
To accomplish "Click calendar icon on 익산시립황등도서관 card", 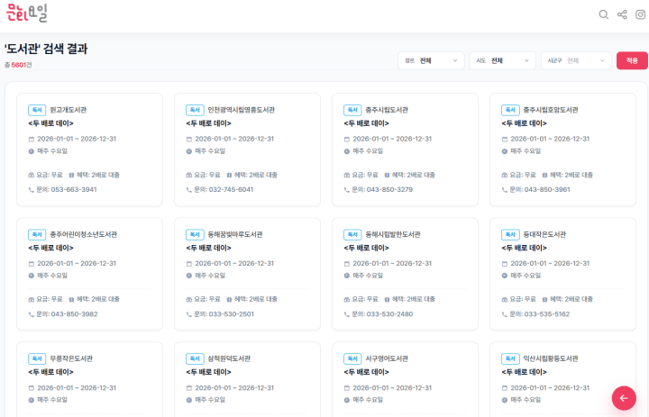I will [x=504, y=388].
